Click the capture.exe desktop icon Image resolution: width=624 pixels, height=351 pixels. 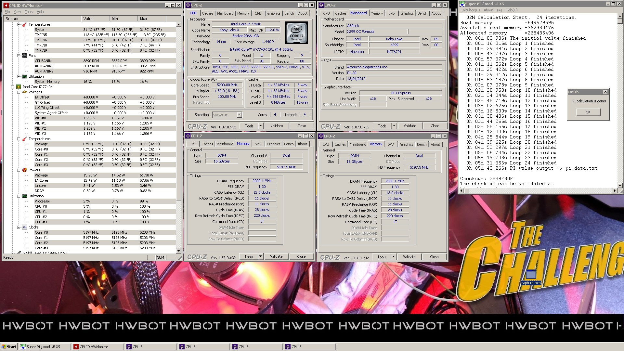coord(531,277)
